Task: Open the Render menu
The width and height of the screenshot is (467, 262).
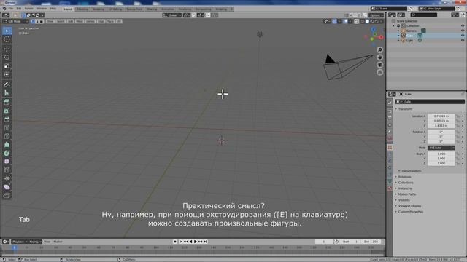Action: [29, 9]
